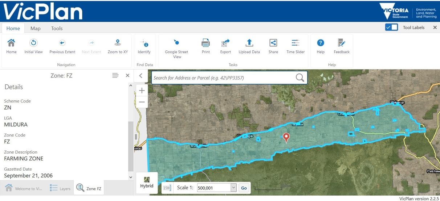The height and width of the screenshot is (201, 440).
Task: Click the address or parcel search field
Action: (223, 78)
